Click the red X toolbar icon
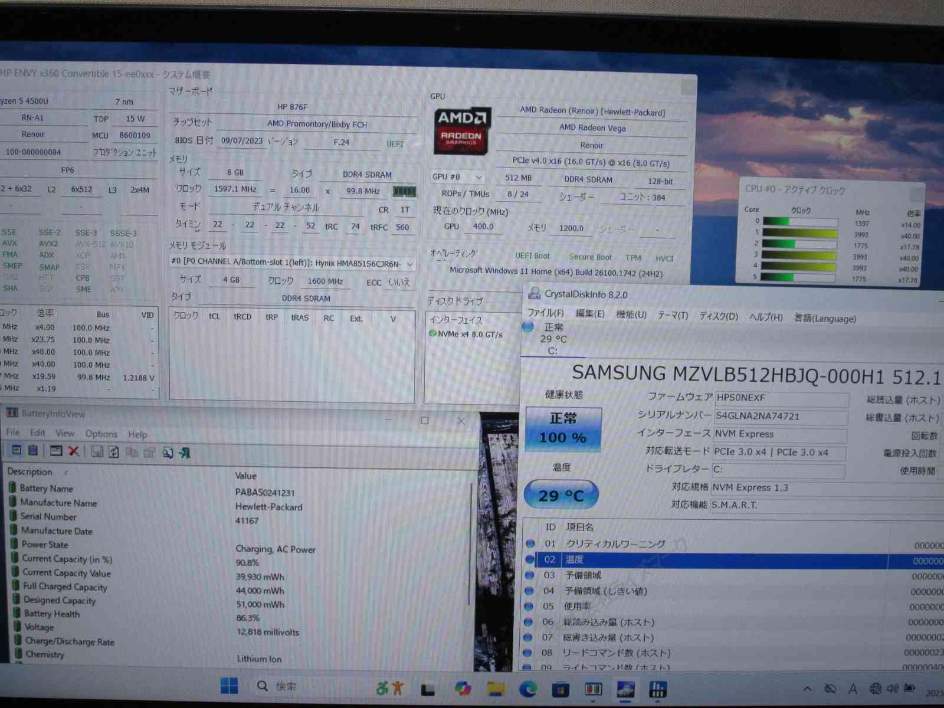Image resolution: width=944 pixels, height=708 pixels. (x=74, y=451)
